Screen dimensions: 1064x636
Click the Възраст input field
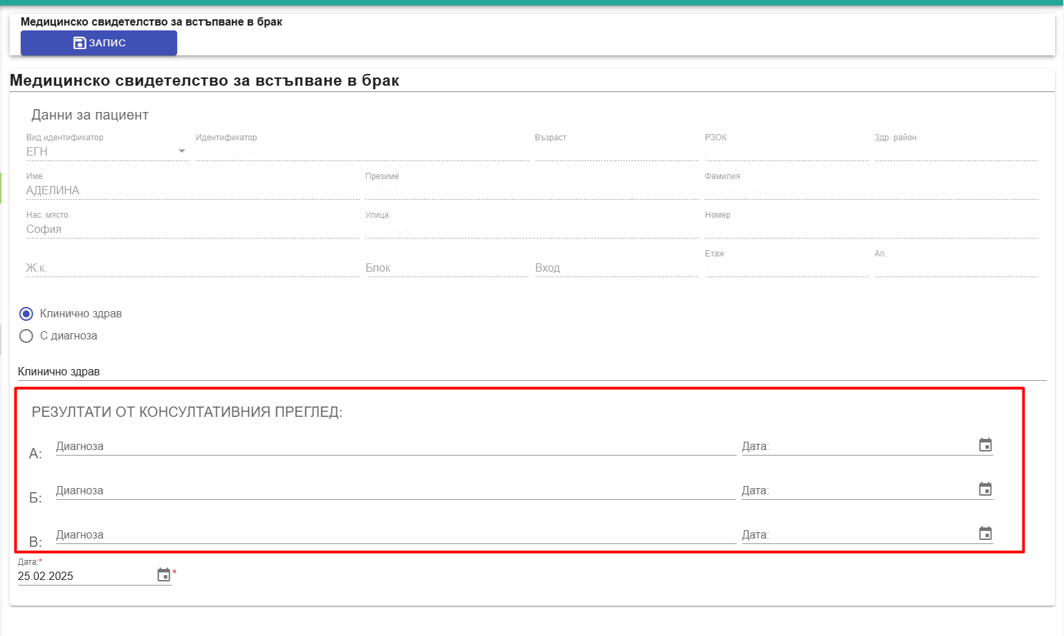[x=617, y=151]
